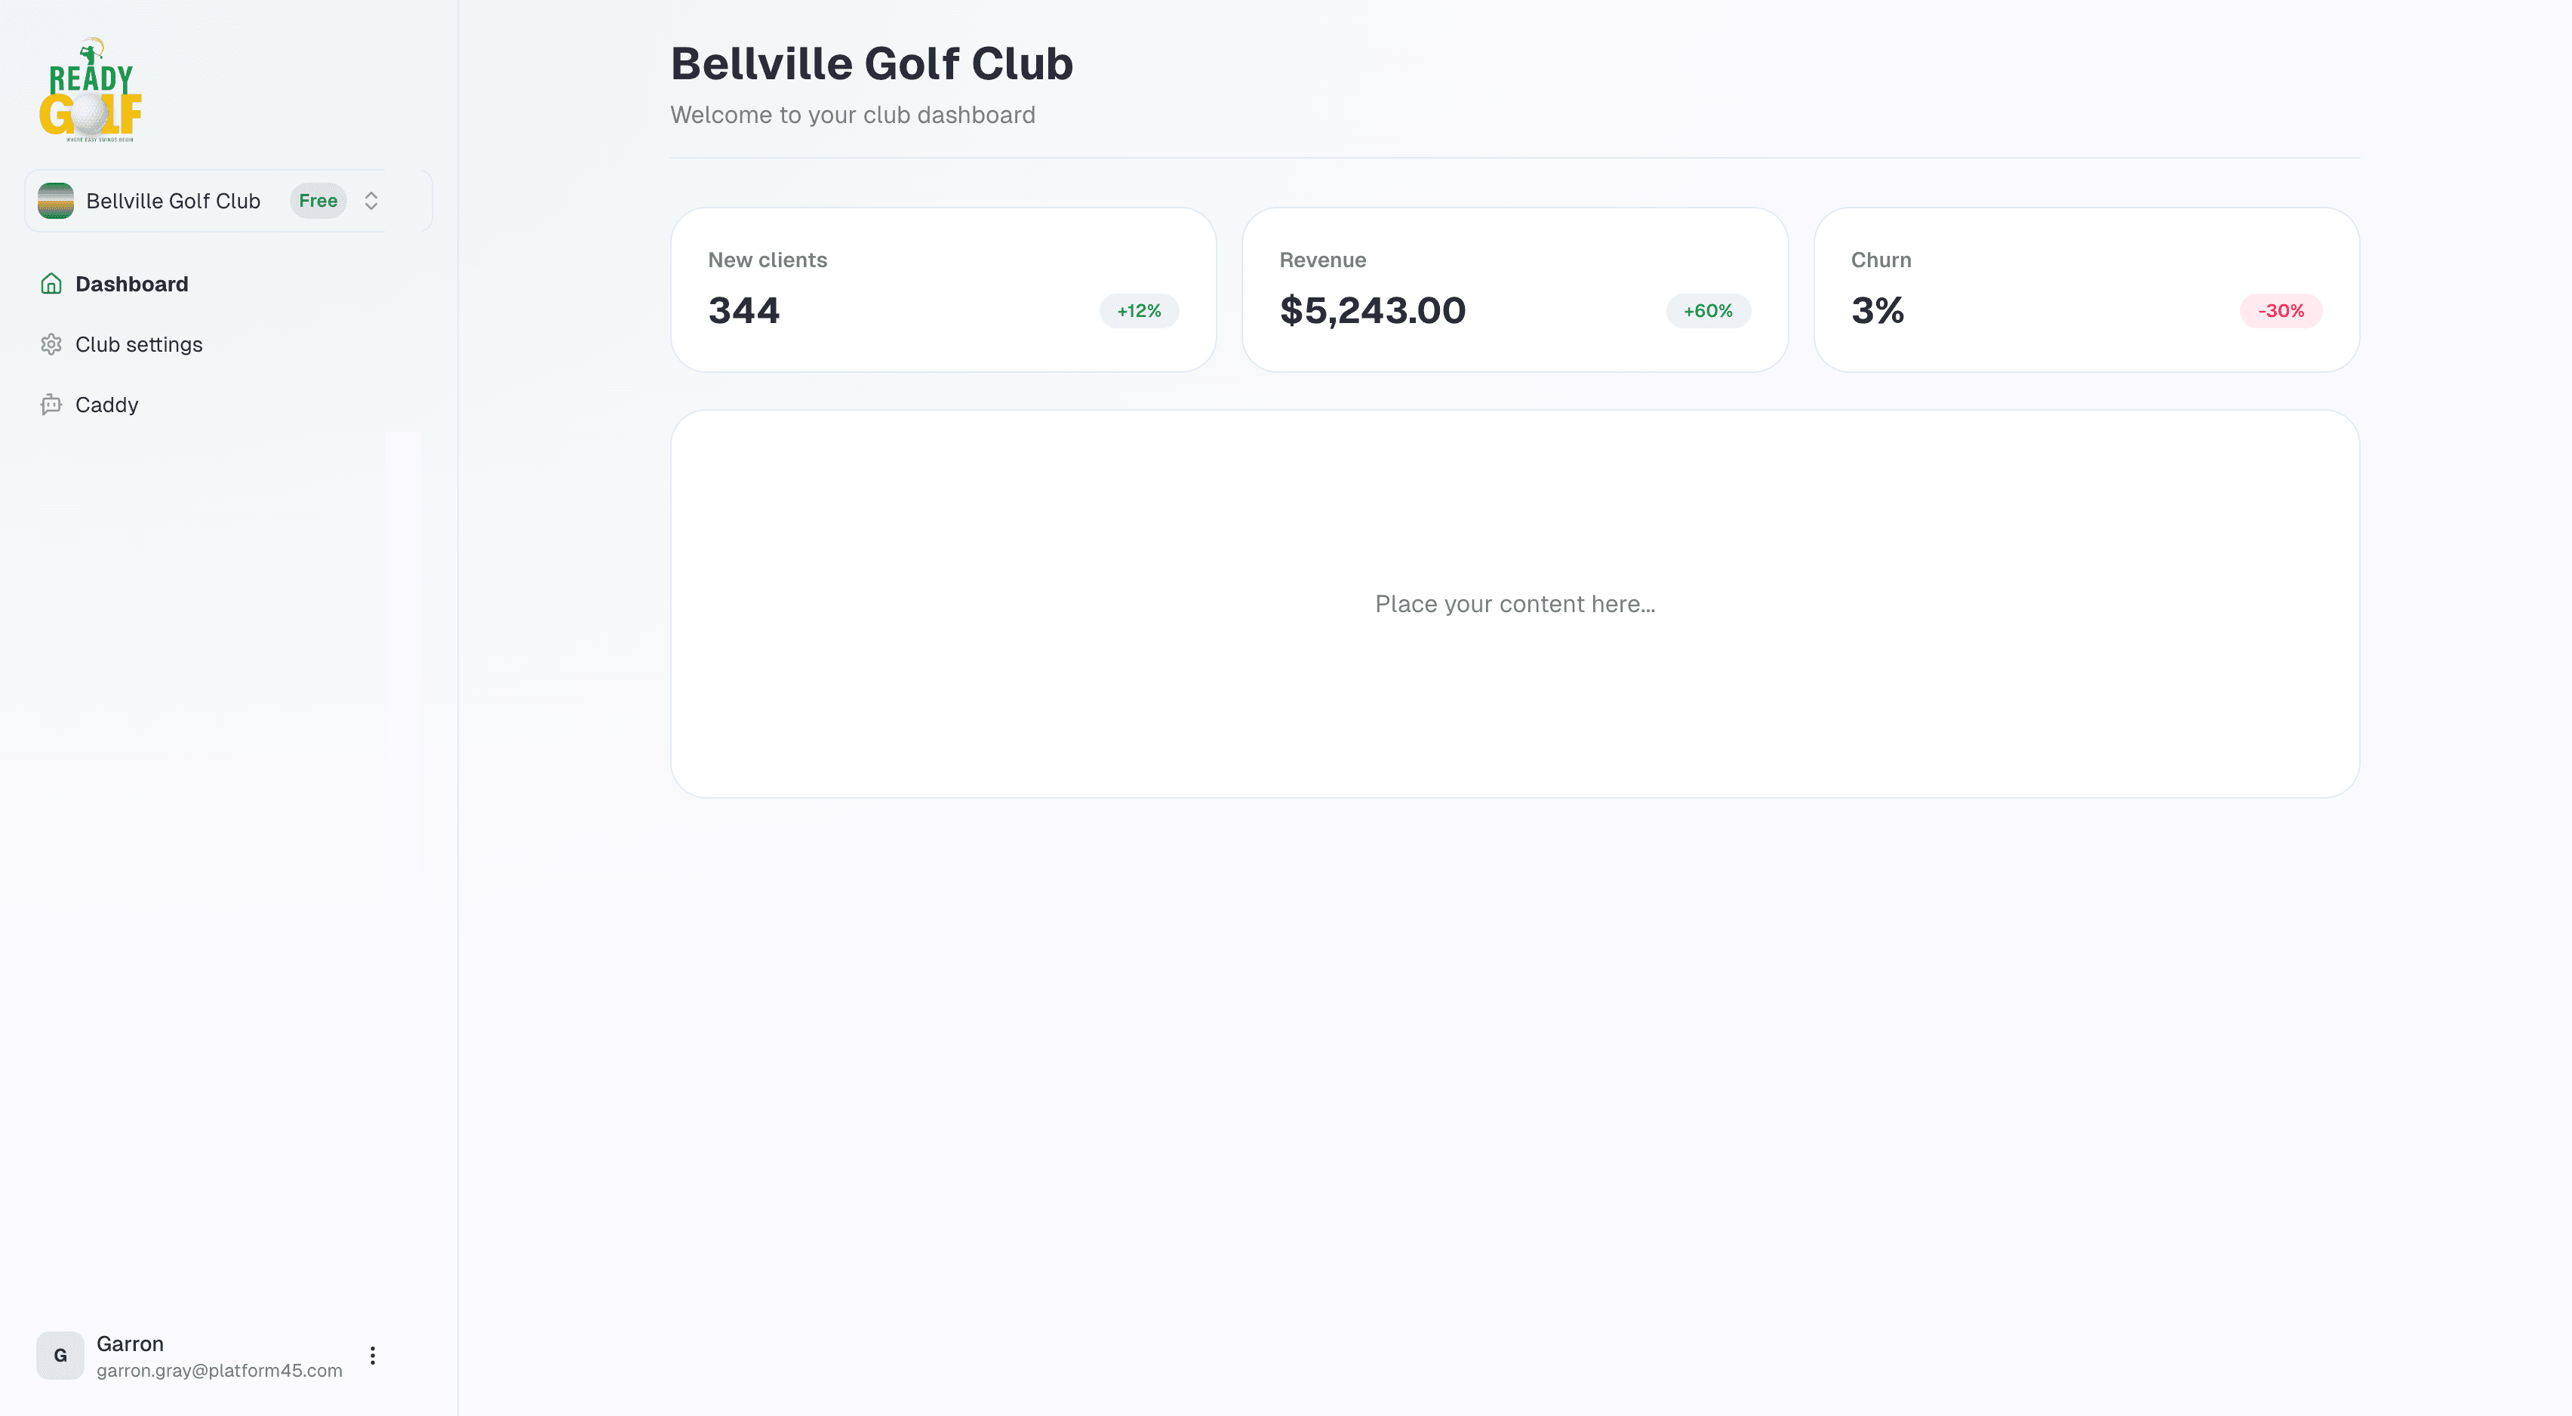
Task: Click the garron.gray@platform45.com email text
Action: [x=219, y=1370]
